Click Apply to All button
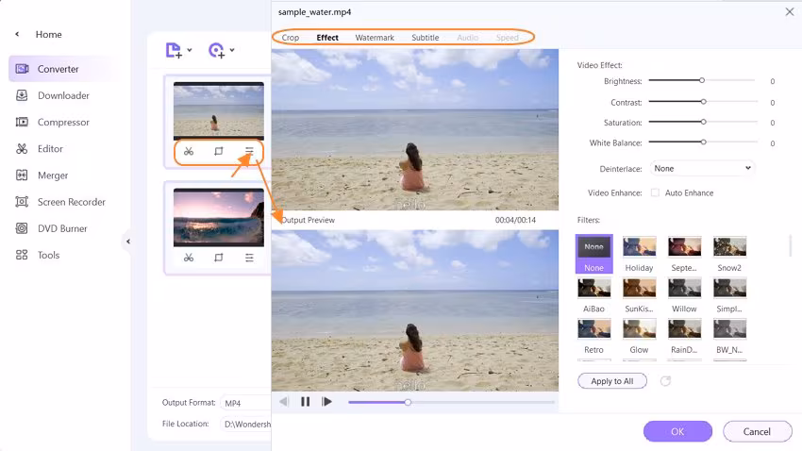Screen dimensions: 802x451 coord(612,381)
